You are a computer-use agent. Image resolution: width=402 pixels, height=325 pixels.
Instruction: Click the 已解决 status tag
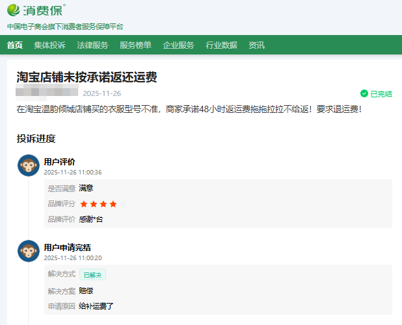click(x=92, y=274)
